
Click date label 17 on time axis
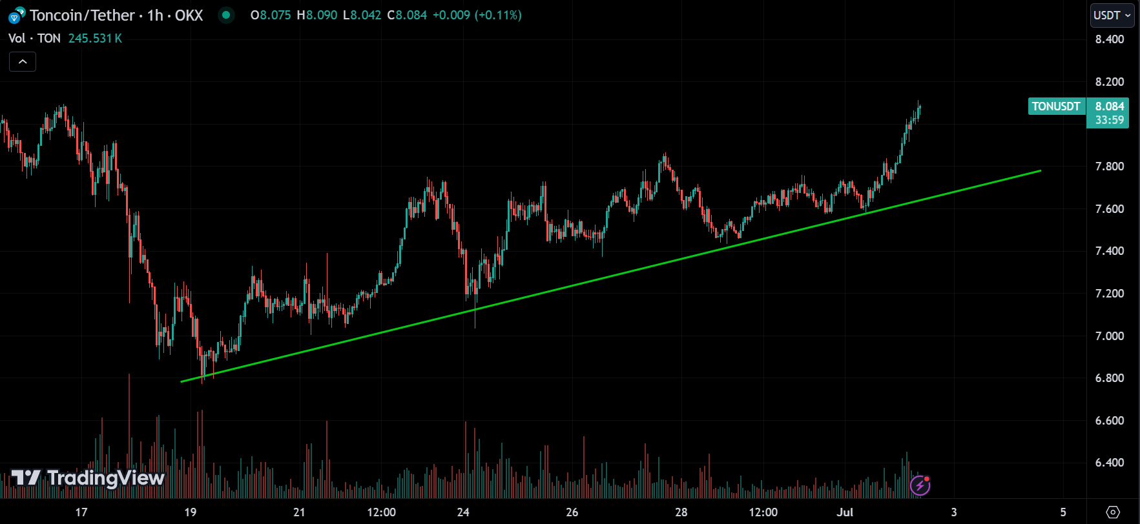pos(81,512)
